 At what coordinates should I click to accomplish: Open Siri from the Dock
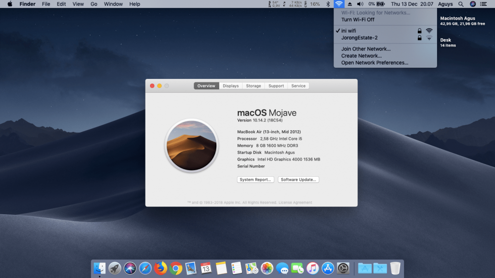coord(130,268)
